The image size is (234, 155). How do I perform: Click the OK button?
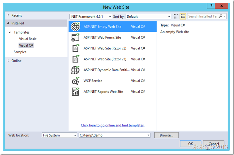click(x=191, y=144)
